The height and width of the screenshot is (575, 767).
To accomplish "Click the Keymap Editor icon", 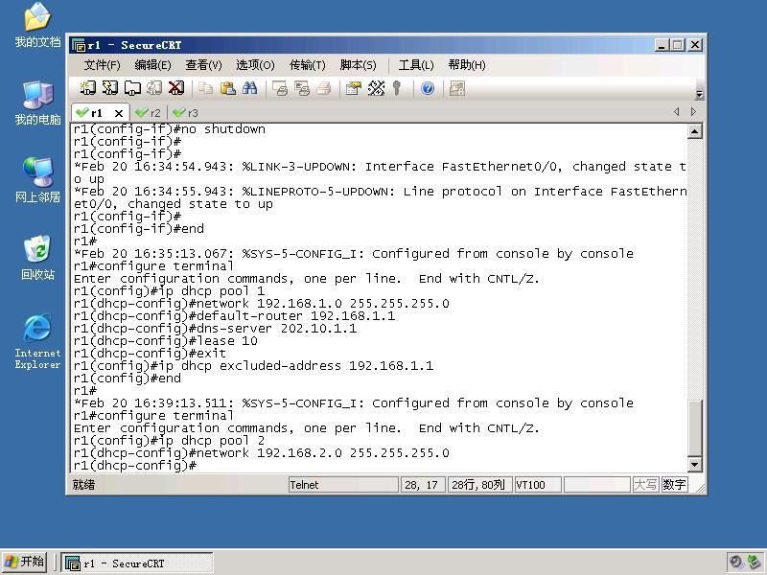I will [376, 88].
